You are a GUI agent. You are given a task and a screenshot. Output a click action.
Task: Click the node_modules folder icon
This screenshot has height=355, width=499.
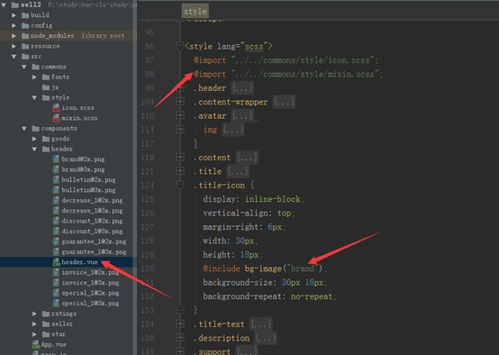point(25,36)
